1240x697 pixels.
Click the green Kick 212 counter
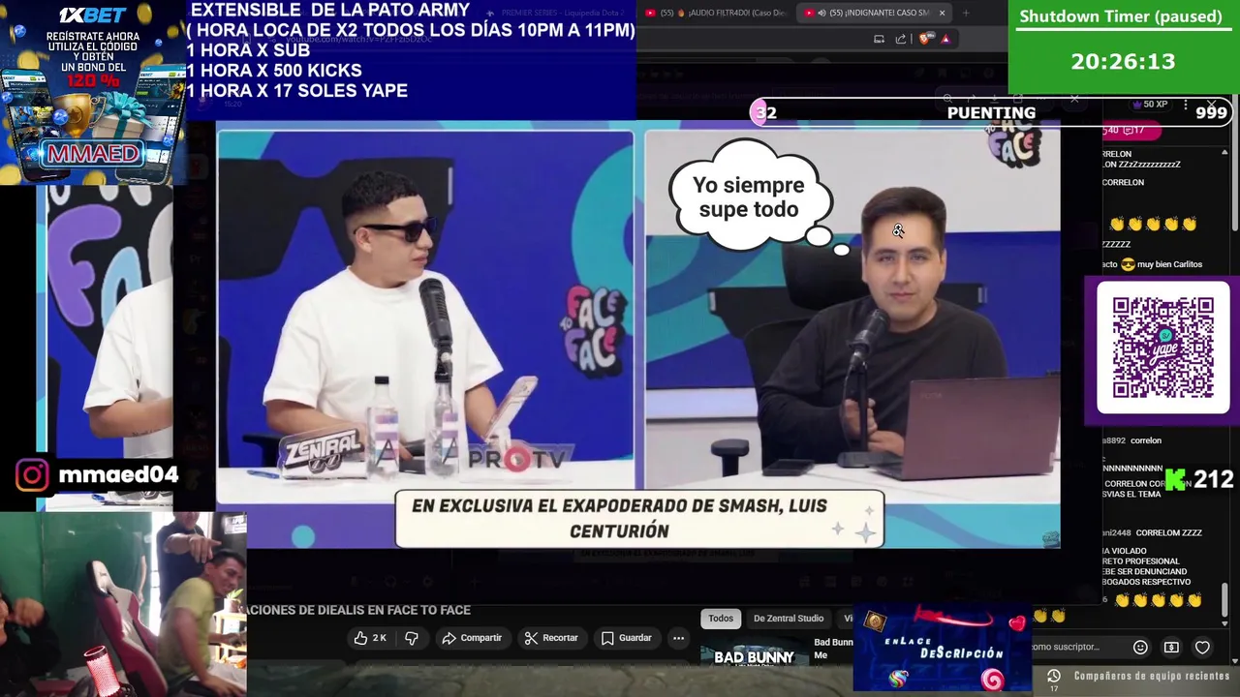[x=1199, y=479]
